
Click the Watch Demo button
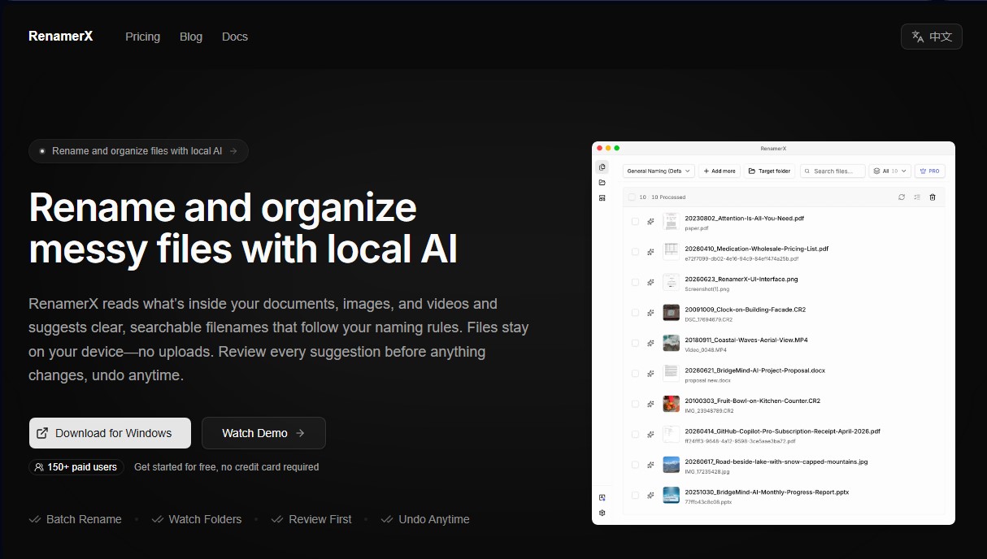[x=263, y=433]
